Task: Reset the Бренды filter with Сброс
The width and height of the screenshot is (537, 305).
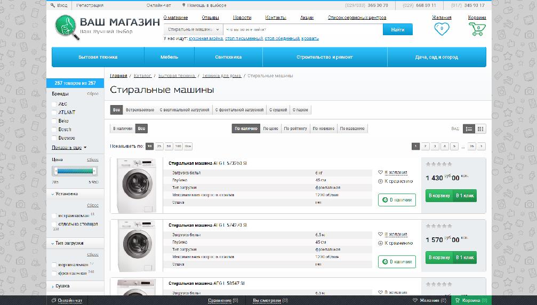Action: tap(93, 94)
